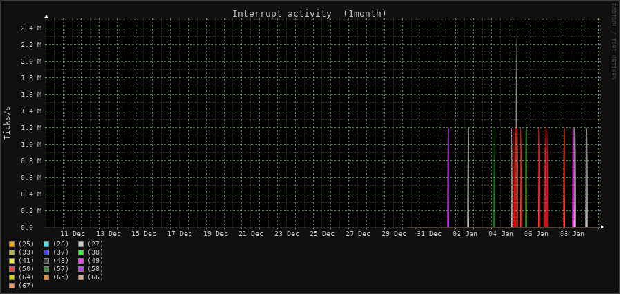Select the legend label (41)
The height and width of the screenshot is (294, 620).
click(26, 261)
